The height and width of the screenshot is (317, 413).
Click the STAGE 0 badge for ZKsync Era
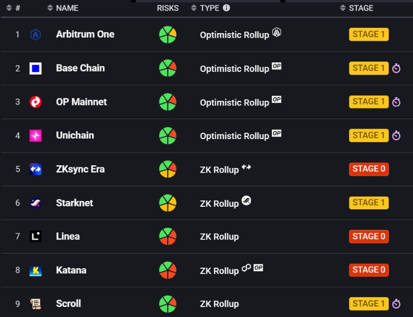368,169
